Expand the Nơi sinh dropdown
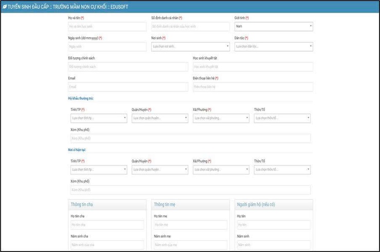This screenshot has height=252, width=380. click(x=190, y=47)
